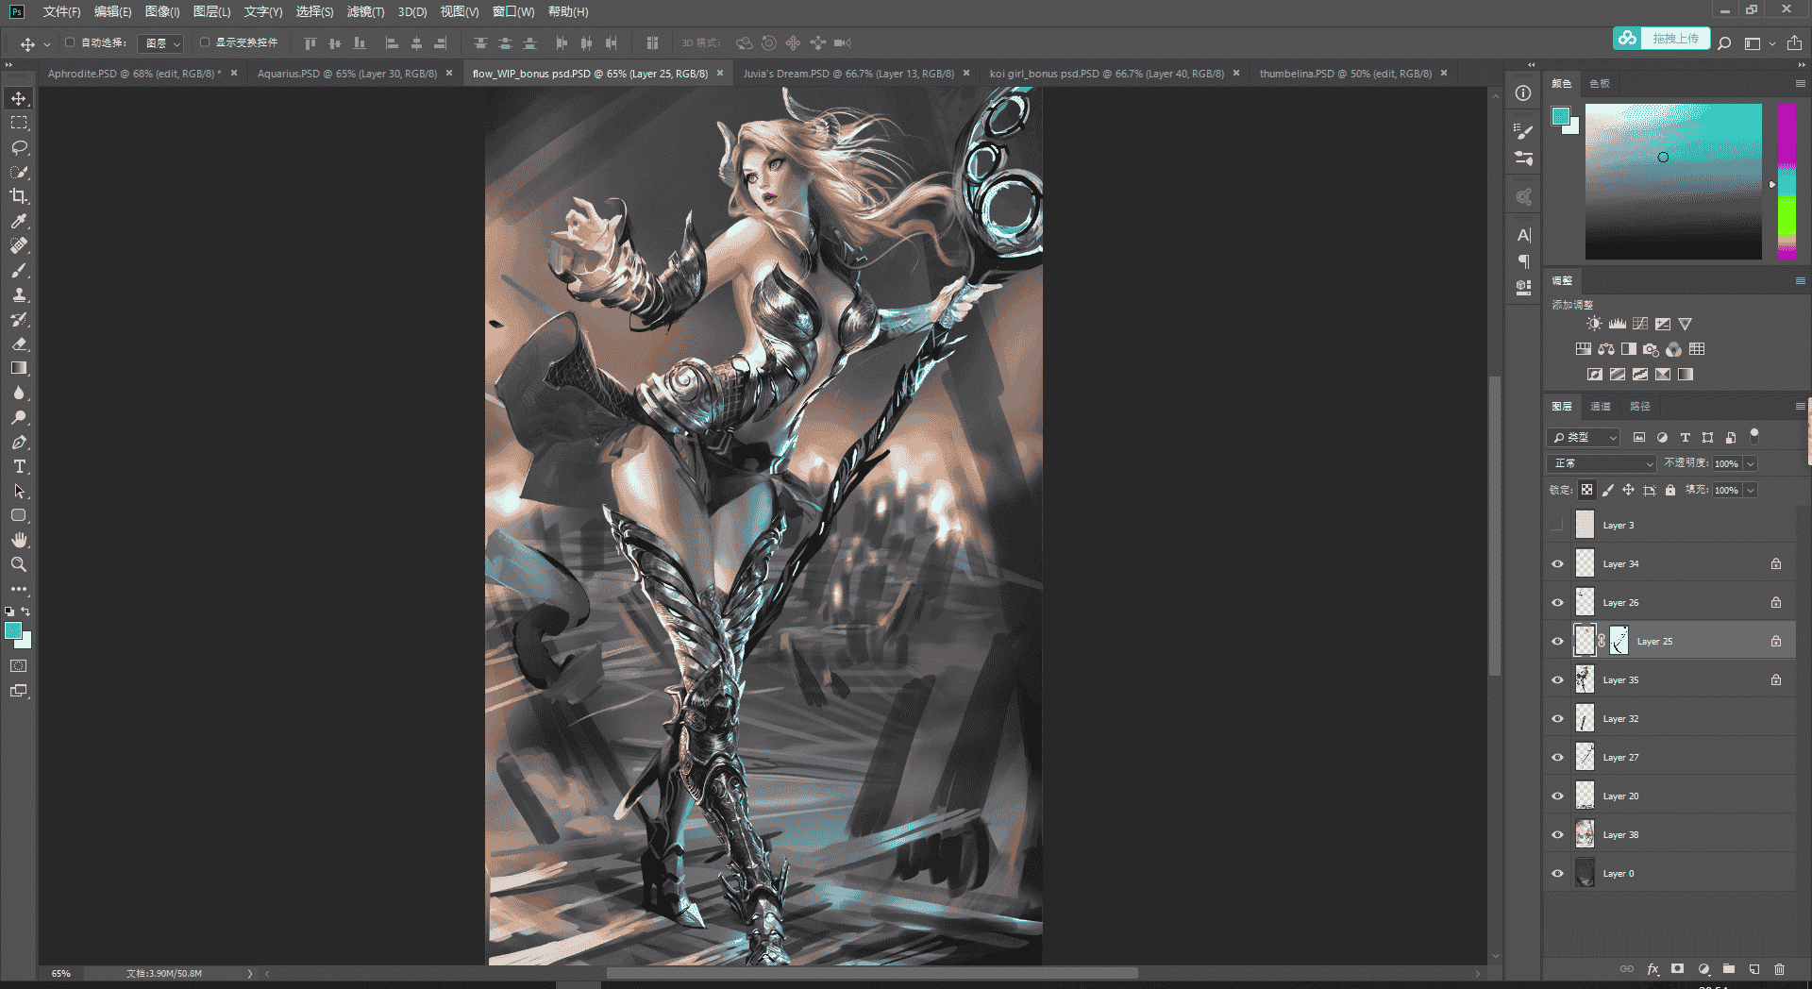This screenshot has width=1812, height=989.
Task: Select the Brush tool
Action: coord(19,271)
